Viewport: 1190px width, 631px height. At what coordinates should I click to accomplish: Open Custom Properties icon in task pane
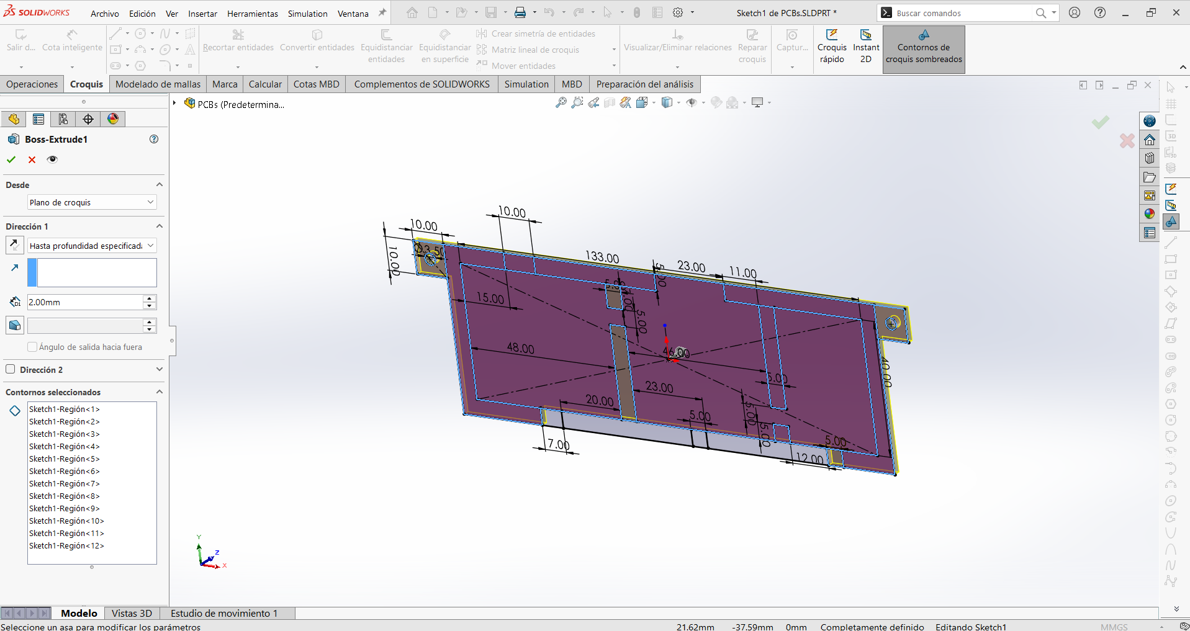pyautogui.click(x=1150, y=233)
